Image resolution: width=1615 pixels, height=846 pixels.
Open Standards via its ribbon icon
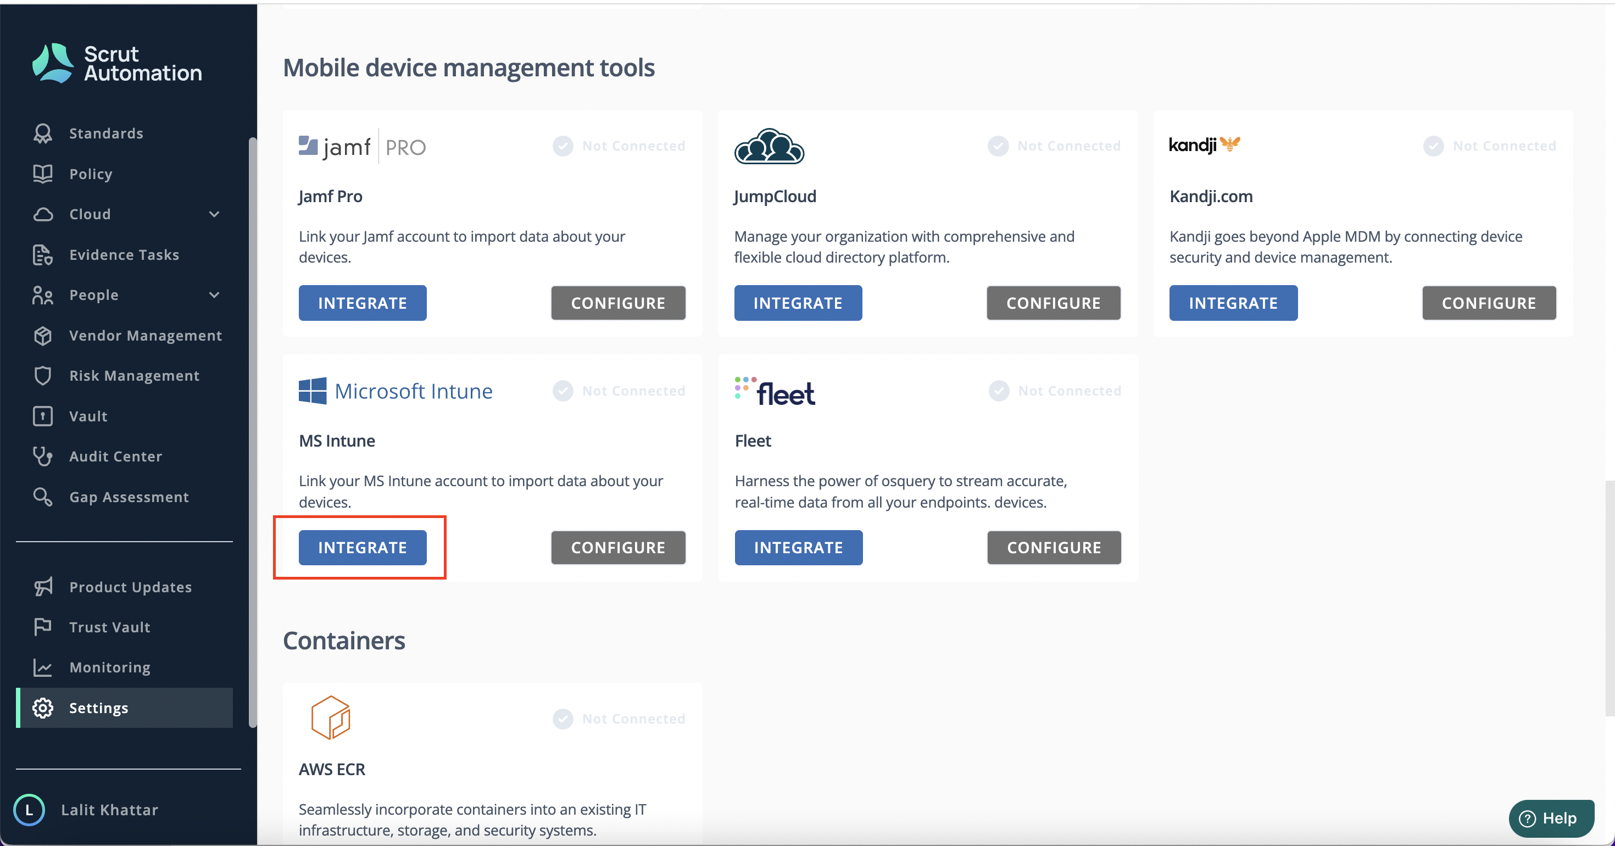pos(43,133)
